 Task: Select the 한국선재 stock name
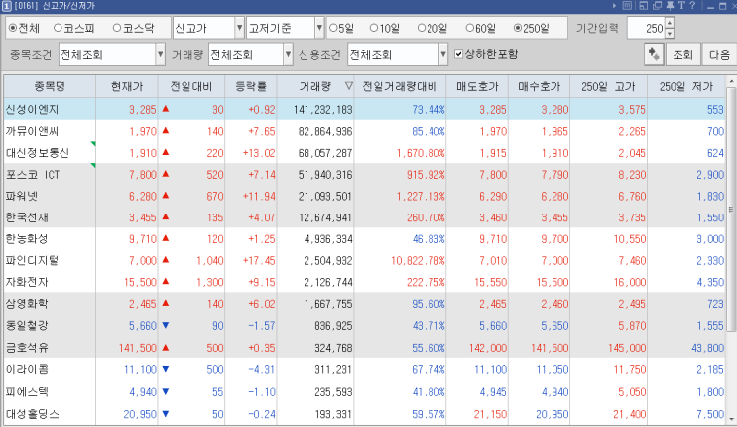[27, 217]
